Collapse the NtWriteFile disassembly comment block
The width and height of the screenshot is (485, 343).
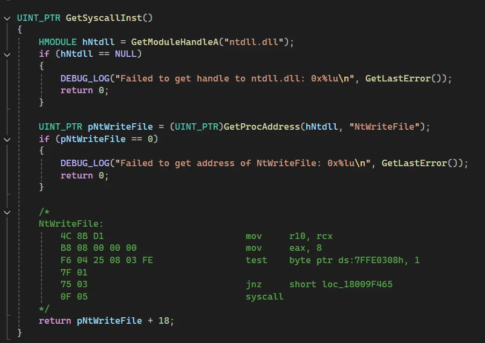(6, 212)
